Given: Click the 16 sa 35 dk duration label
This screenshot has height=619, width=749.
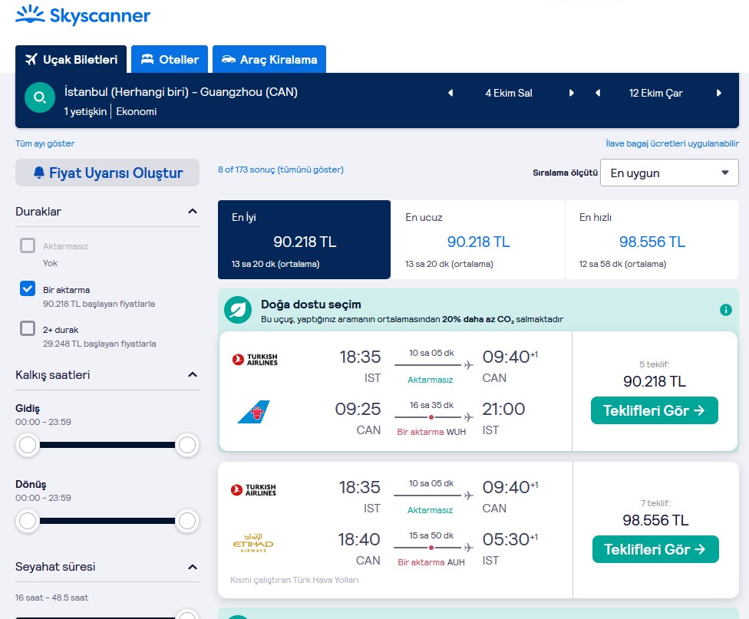Looking at the screenshot, I should pos(431,405).
